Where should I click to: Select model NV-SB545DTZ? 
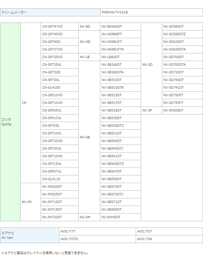pos(120,164)
